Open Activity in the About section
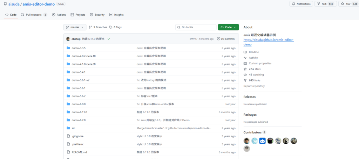The height and width of the screenshot is (159, 359). (x=253, y=58)
